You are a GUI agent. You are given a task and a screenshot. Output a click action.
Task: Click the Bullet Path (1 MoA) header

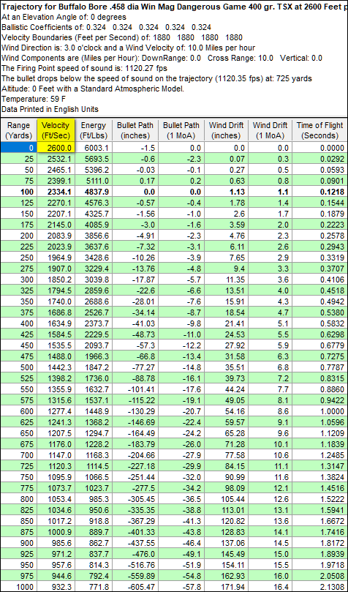click(x=181, y=130)
